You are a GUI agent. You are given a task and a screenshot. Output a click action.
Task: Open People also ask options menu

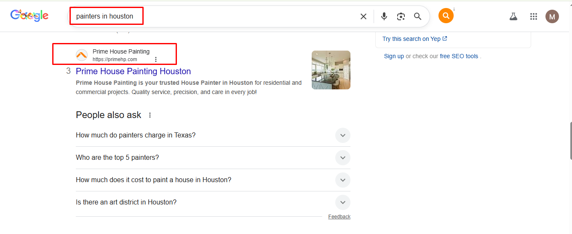pyautogui.click(x=150, y=115)
